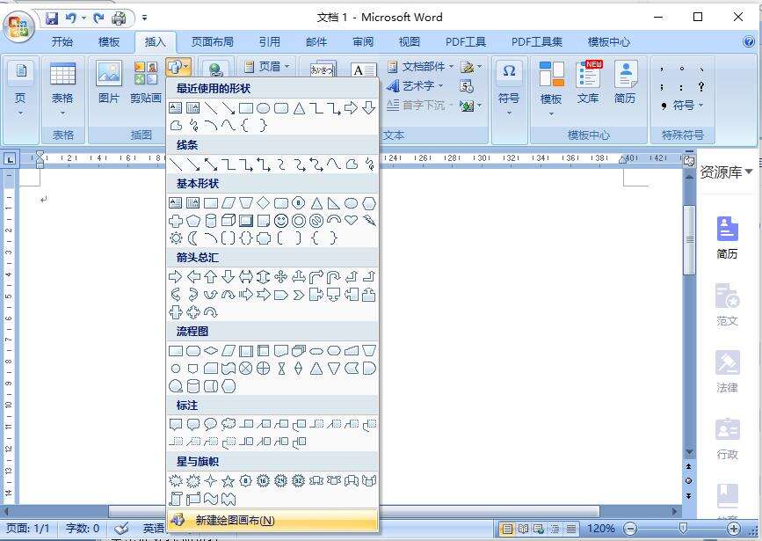The height and width of the screenshot is (541, 762).
Task: Open the 审阅 tab
Action: pyautogui.click(x=363, y=42)
